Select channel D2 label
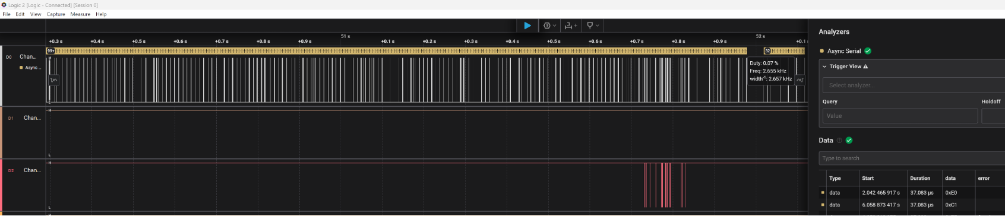This screenshot has width=1005, height=216. click(x=11, y=171)
